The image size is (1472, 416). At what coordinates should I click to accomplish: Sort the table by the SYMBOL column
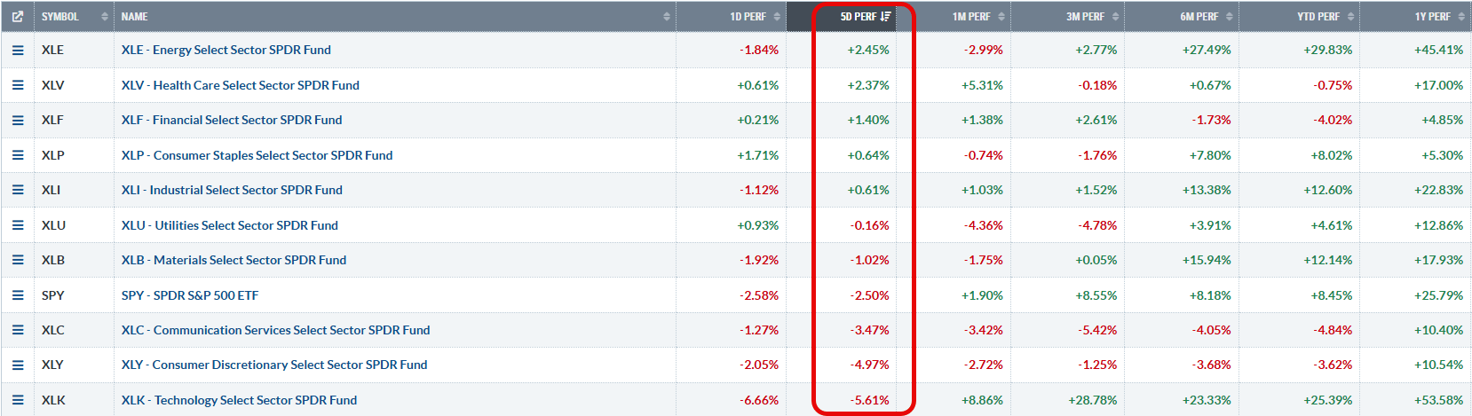tap(74, 16)
